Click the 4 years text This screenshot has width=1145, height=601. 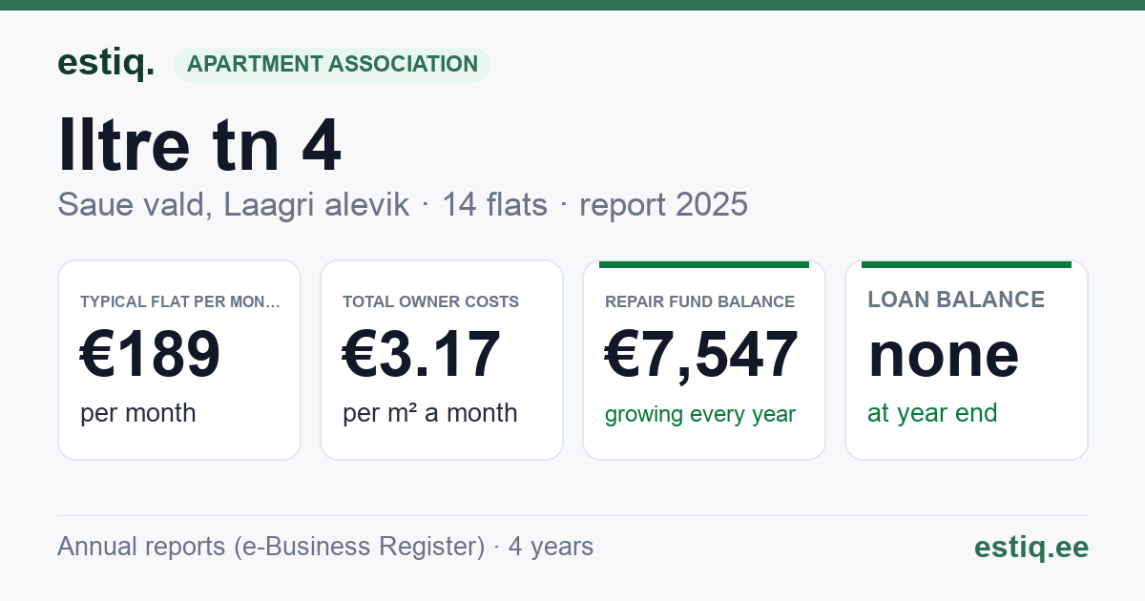[x=551, y=547]
